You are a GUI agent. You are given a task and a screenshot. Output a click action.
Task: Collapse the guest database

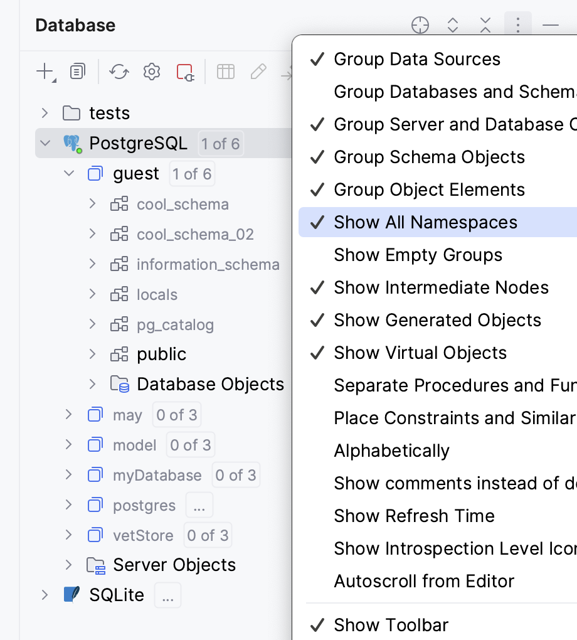[68, 174]
